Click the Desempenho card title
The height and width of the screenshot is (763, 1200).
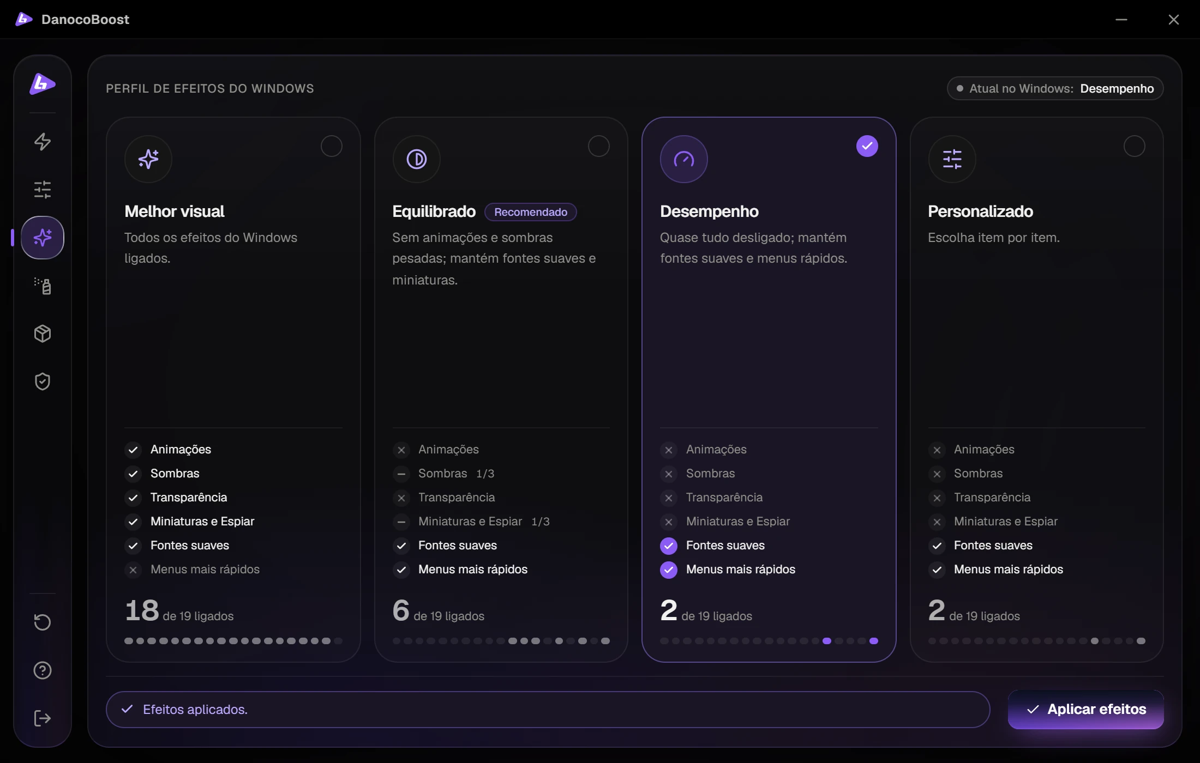pyautogui.click(x=709, y=211)
